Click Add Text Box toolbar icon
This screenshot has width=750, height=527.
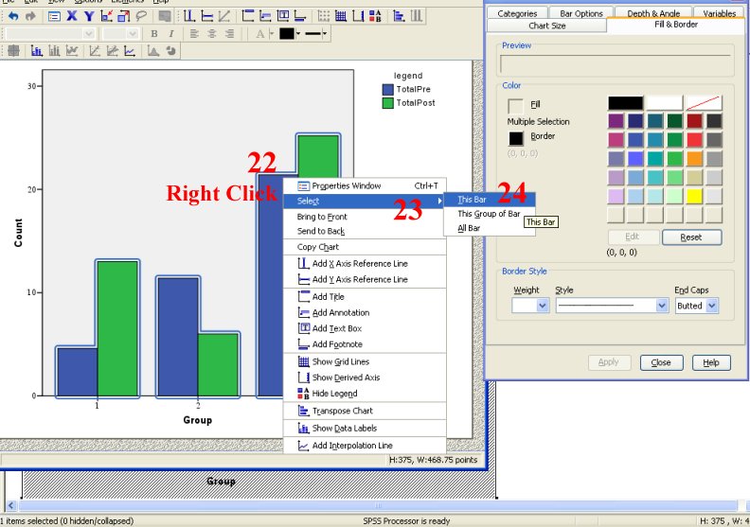(283, 16)
